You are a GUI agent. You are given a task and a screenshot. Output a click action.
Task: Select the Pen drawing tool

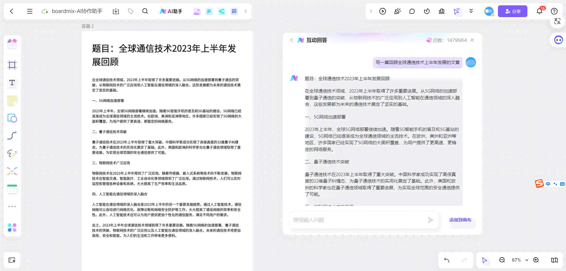coord(12,153)
